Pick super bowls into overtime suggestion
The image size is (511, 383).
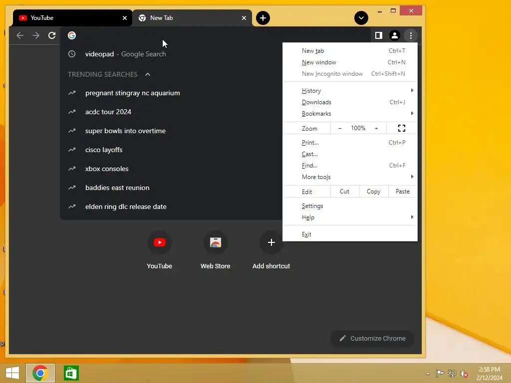[171, 131]
